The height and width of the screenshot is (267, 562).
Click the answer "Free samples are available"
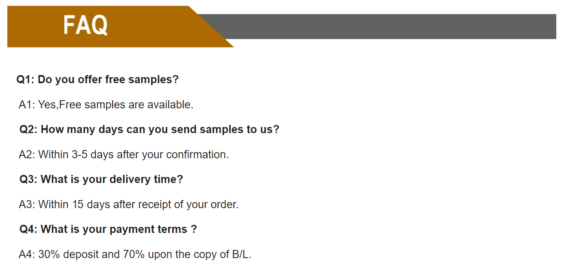[x=126, y=105]
